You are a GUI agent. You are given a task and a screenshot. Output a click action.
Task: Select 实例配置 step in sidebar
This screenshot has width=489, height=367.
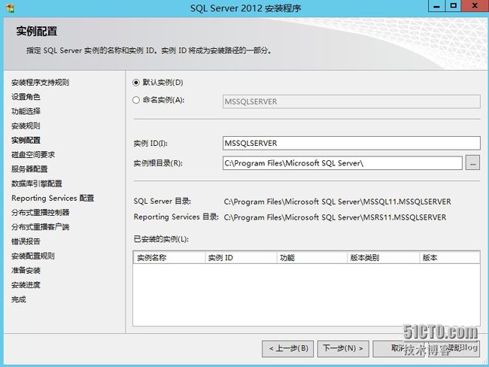point(26,141)
